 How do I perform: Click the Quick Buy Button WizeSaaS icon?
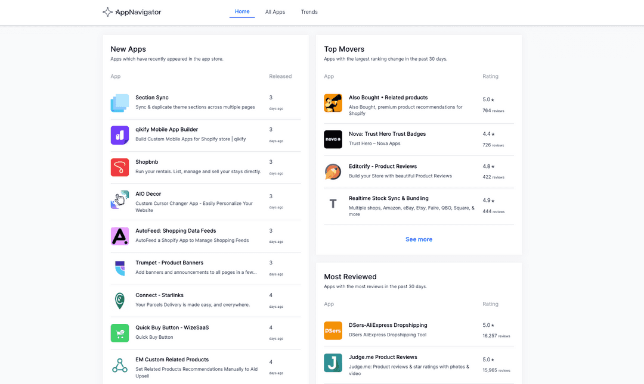tap(119, 333)
